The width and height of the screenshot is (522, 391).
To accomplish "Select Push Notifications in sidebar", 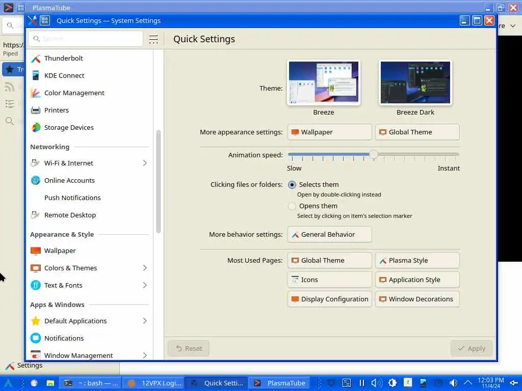I will coord(89,198).
